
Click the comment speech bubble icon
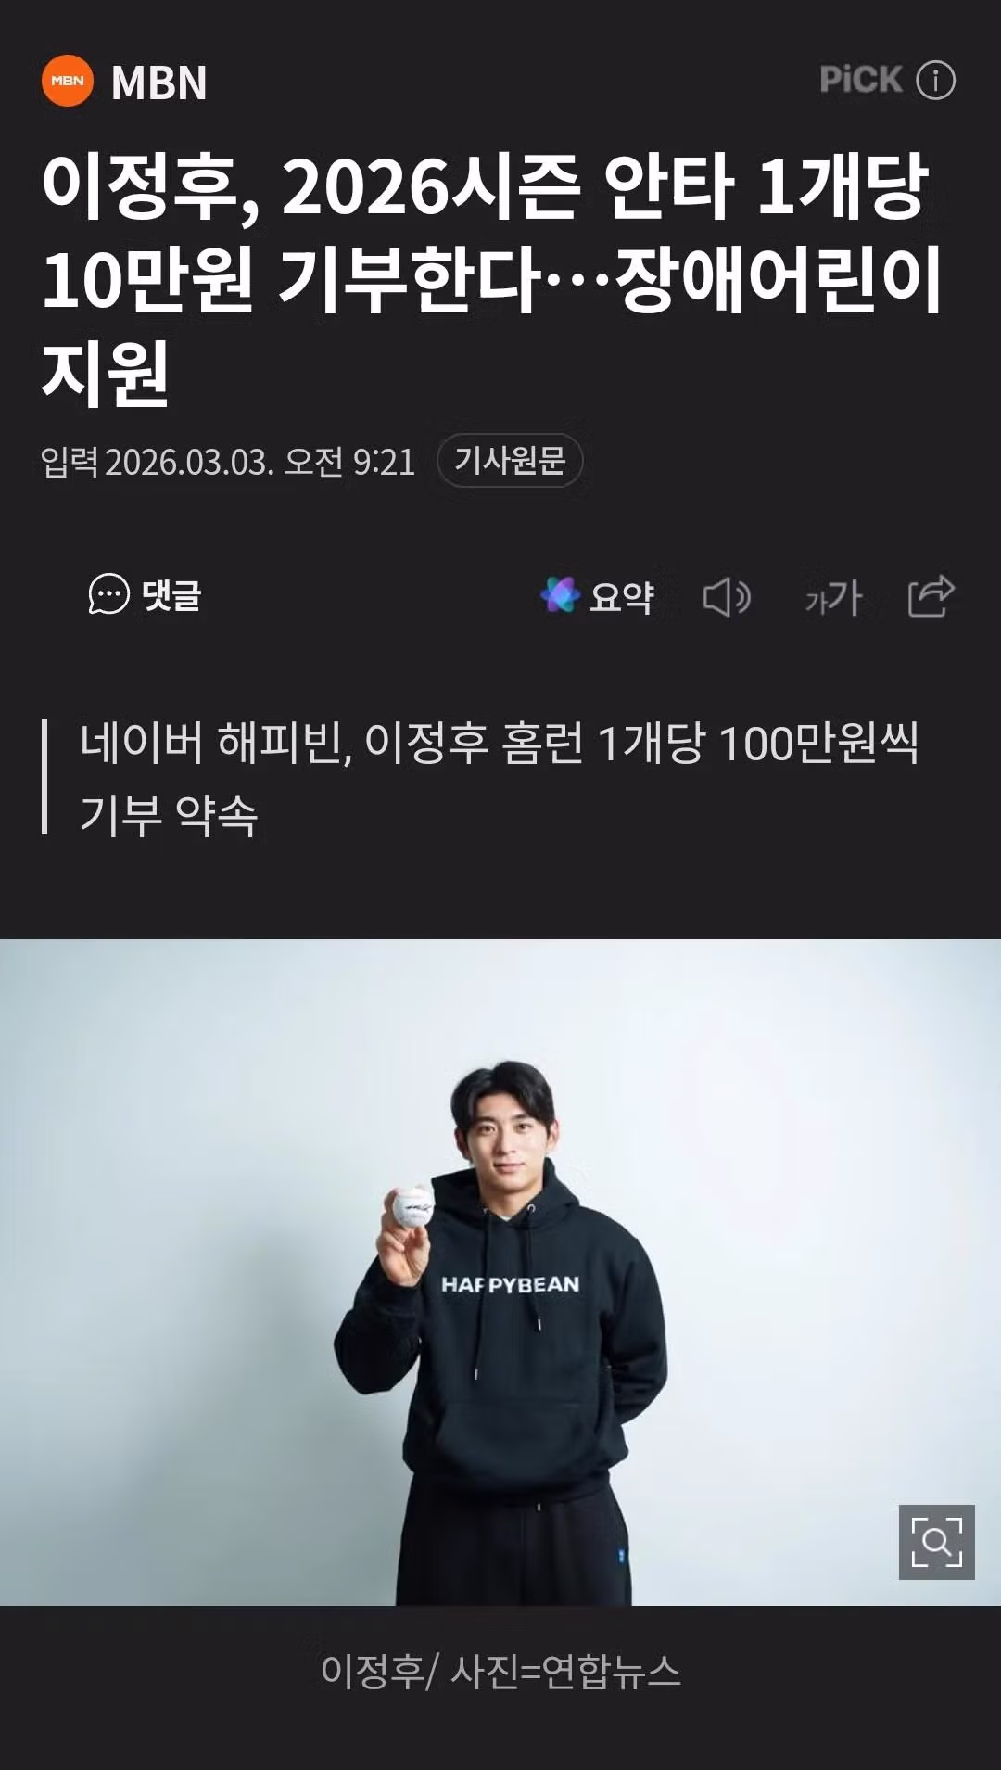108,594
